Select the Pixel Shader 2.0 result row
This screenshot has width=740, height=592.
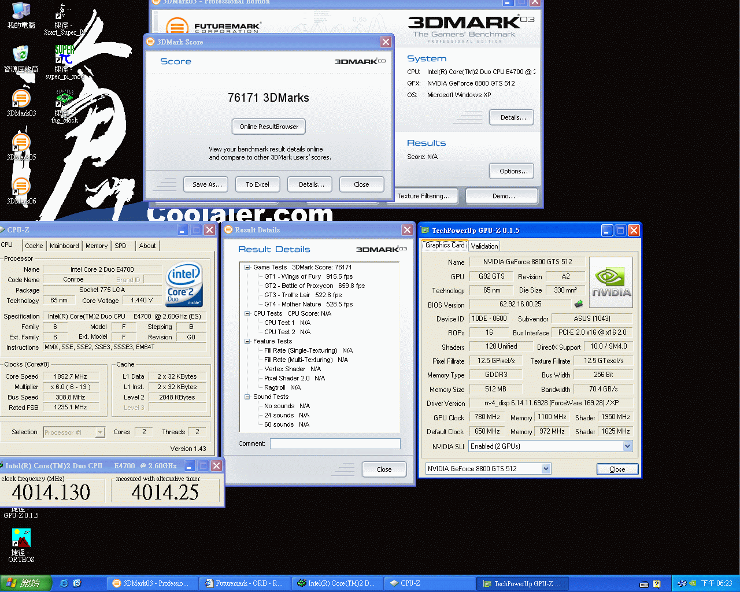coord(294,378)
